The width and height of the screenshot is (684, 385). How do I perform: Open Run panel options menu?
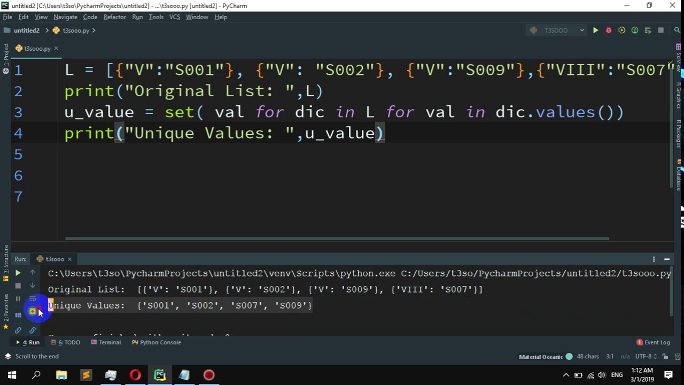(654, 259)
